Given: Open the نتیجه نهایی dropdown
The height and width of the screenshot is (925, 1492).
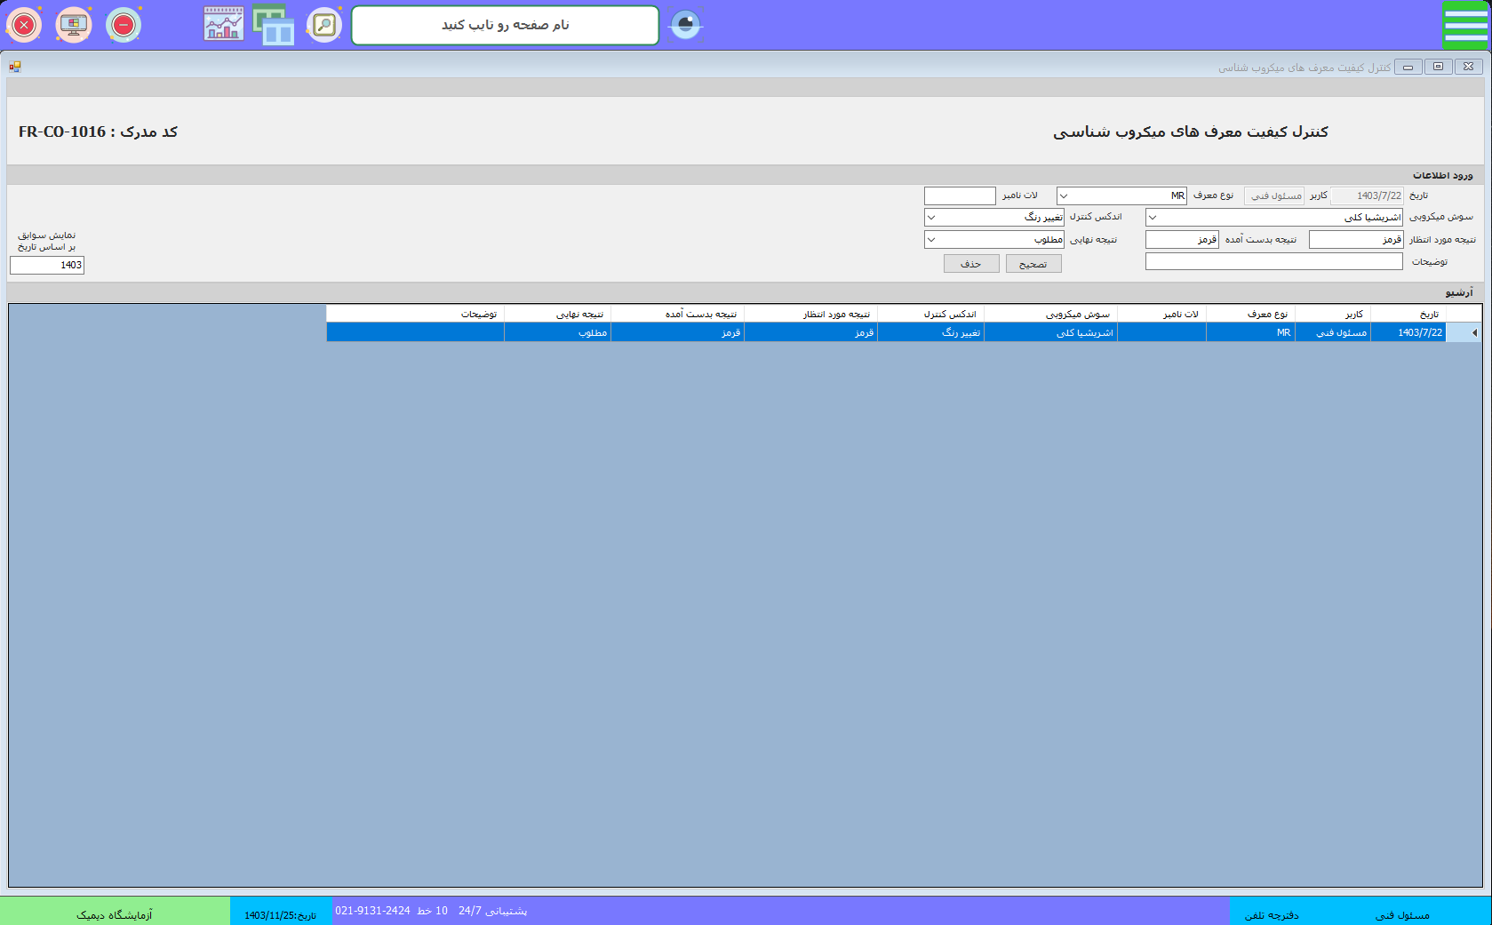Looking at the screenshot, I should (x=931, y=240).
